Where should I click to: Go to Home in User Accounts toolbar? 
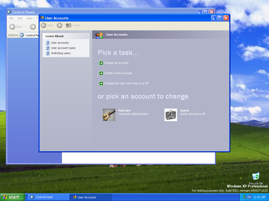click(73, 25)
